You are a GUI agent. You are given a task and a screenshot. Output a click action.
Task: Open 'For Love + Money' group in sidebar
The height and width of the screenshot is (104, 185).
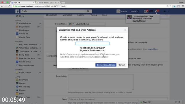[x=29, y=44]
